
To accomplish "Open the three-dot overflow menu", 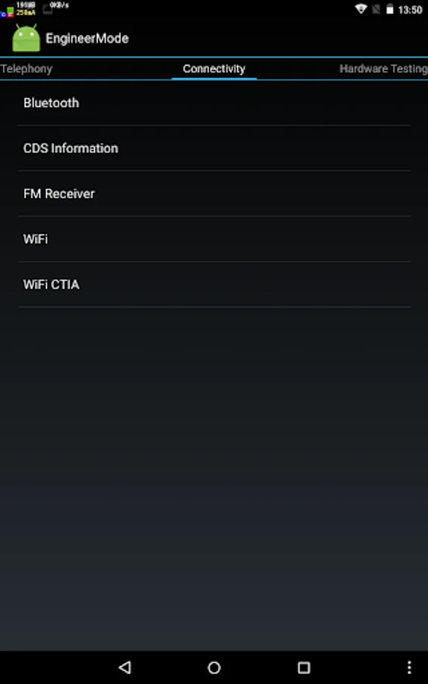I will click(x=409, y=667).
